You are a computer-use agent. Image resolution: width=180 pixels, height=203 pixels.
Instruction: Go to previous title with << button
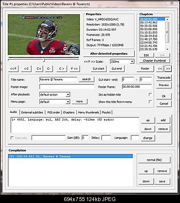pos(160,69)
